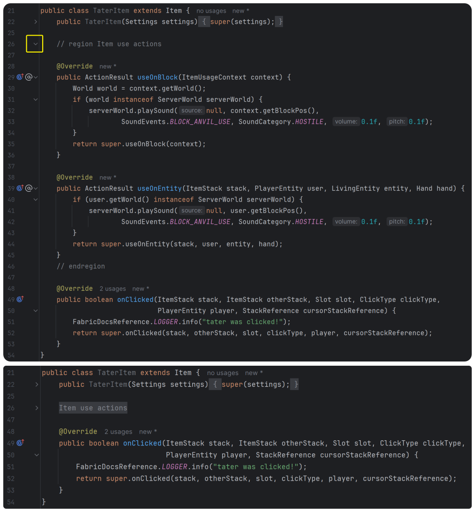Collapse the 'if world instanceof' block on line 31

36,99
